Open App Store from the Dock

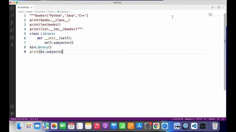pos(139,126)
